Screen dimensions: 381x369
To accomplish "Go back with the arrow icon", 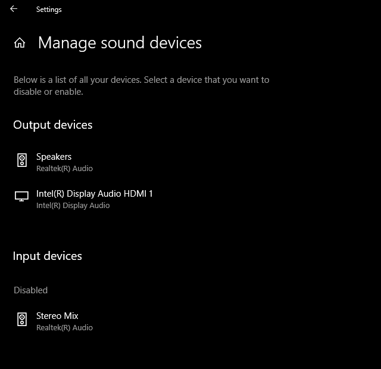I will pos(14,9).
